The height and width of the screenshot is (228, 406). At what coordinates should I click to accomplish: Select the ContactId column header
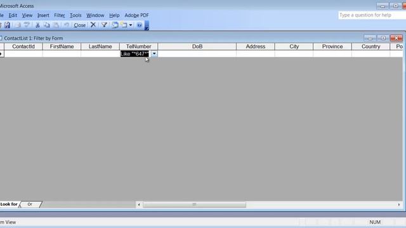click(23, 46)
